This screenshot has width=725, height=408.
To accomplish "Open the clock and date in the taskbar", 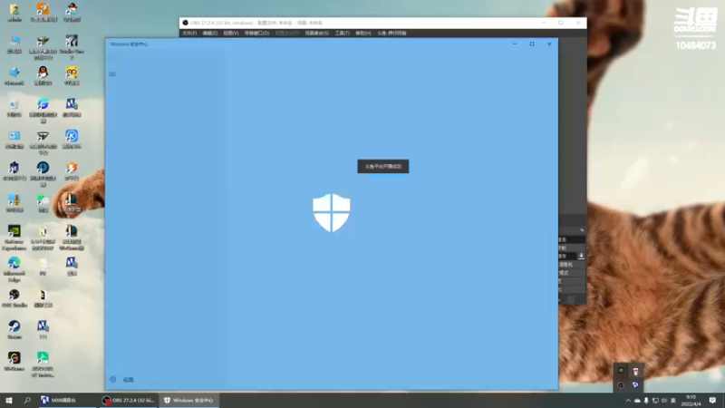I will click(691, 400).
